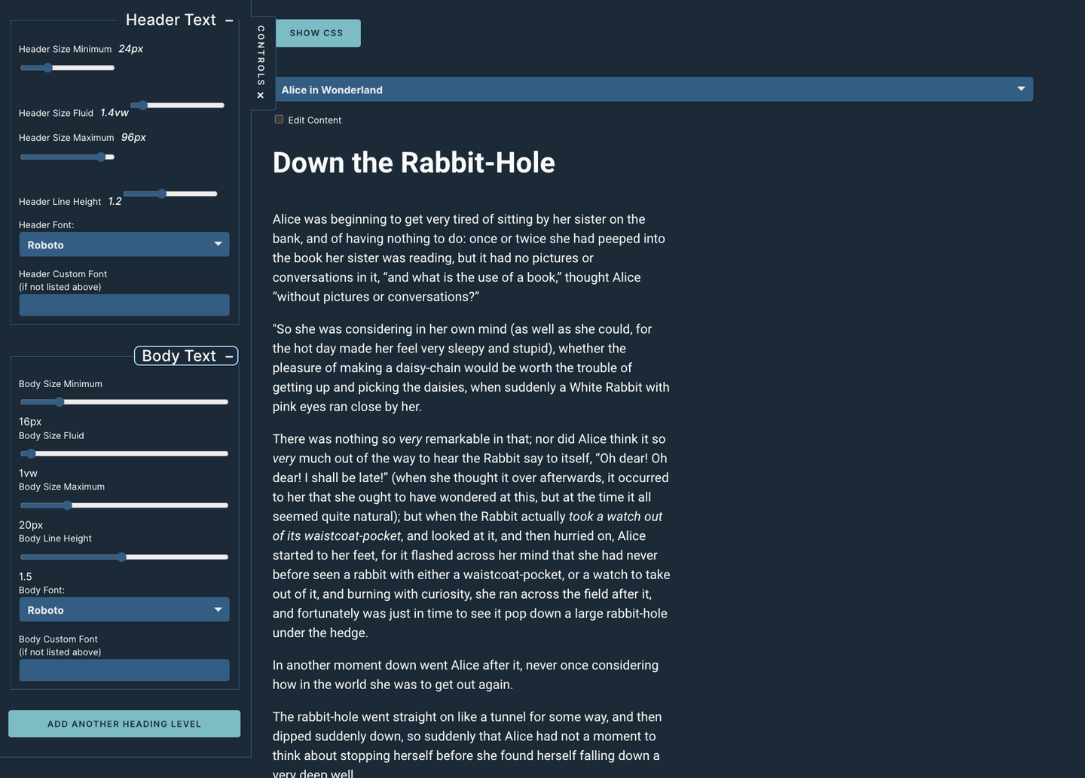
Task: Adjust the Header Size Fluid slider
Action: 178,105
